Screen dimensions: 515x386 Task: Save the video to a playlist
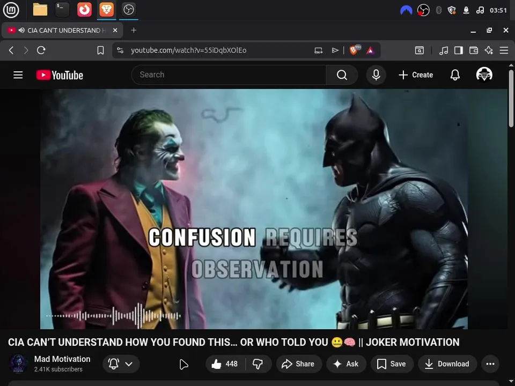[392, 363]
